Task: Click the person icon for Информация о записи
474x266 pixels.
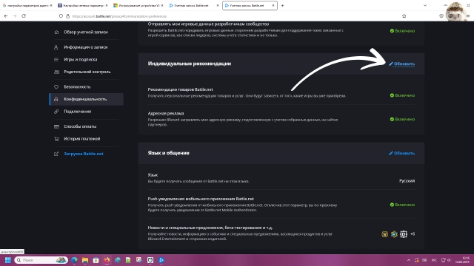Action: (x=56, y=47)
